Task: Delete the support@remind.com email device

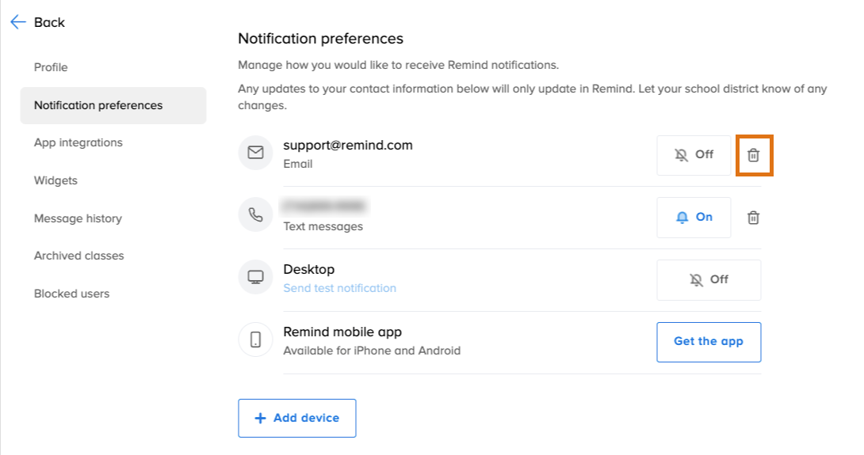Action: click(753, 155)
